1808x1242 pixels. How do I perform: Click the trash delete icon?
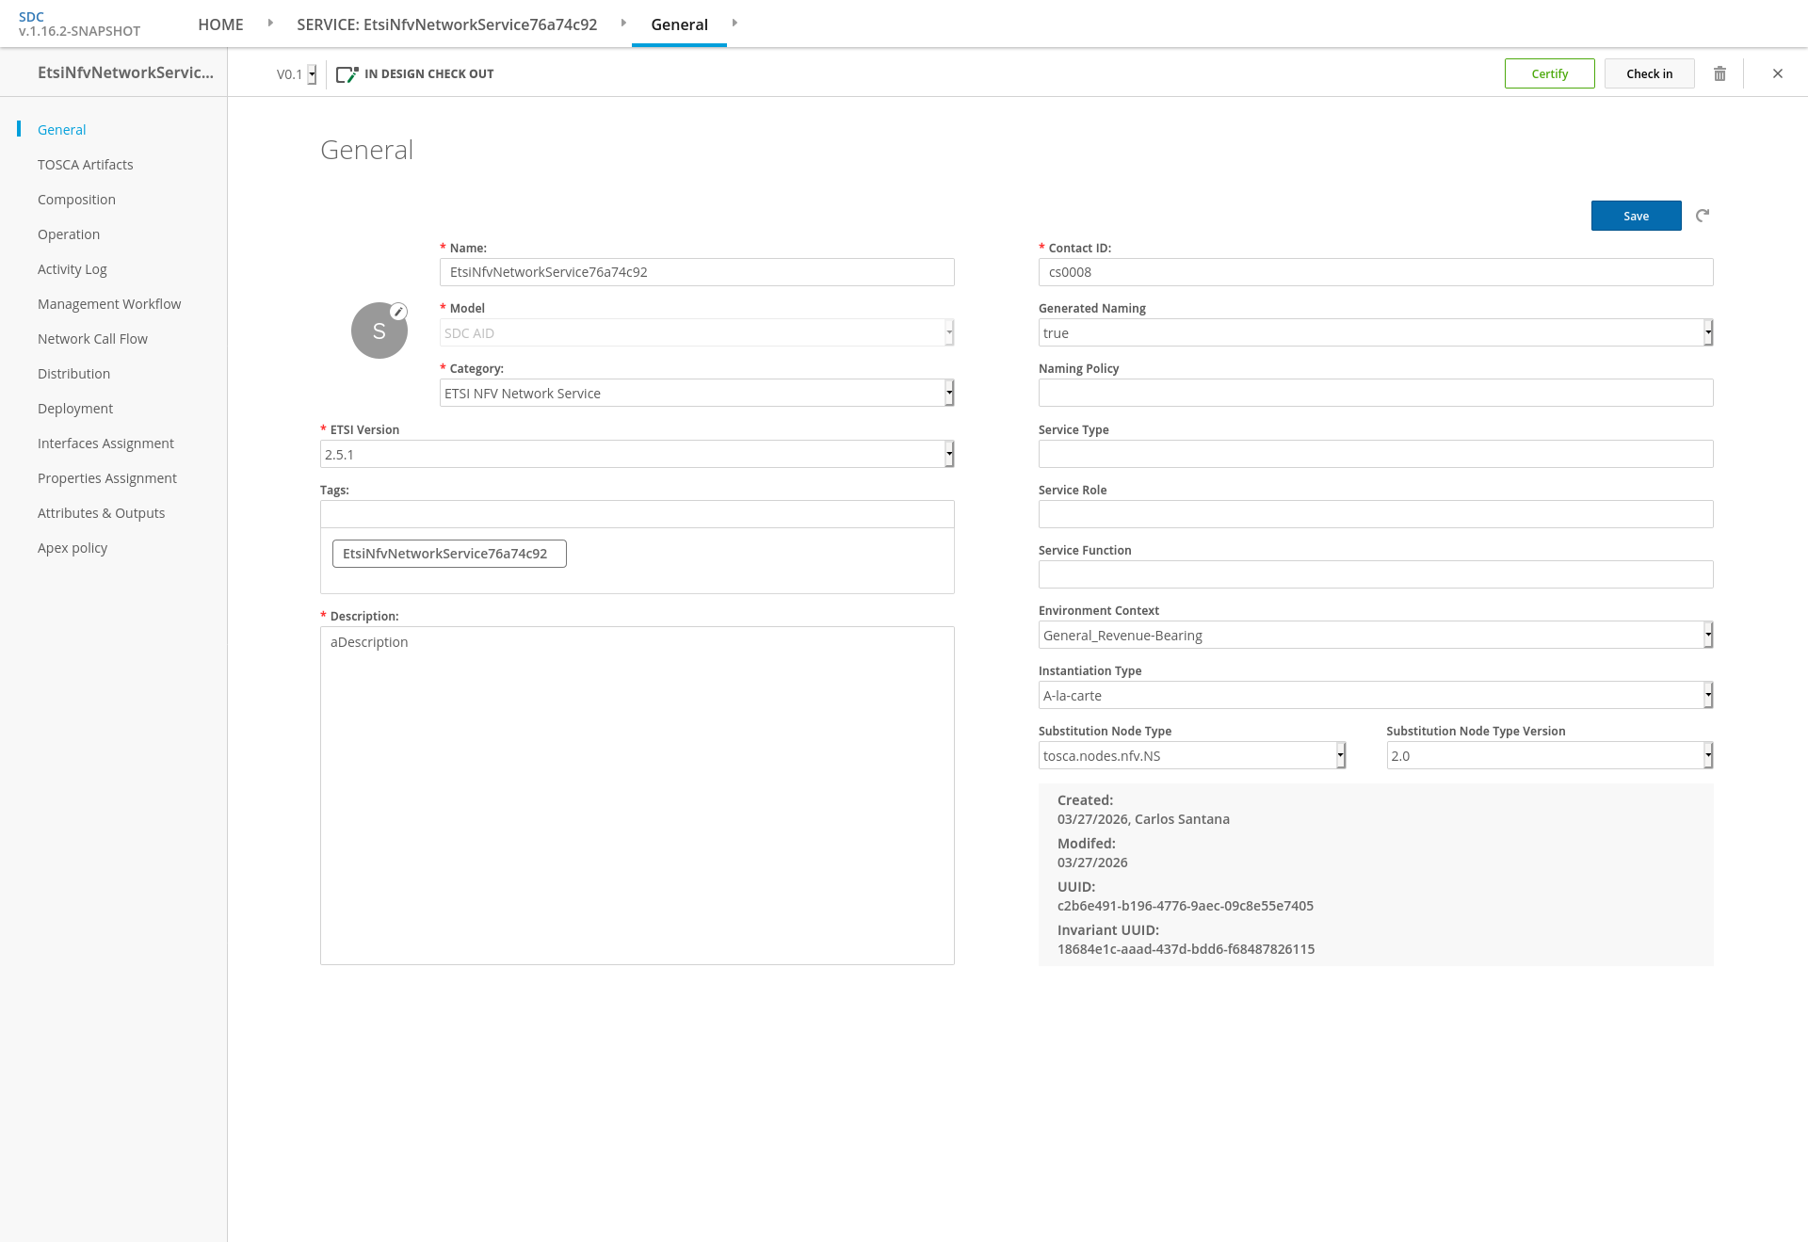coord(1719,73)
